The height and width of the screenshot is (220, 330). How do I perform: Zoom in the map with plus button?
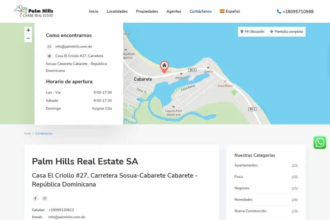click(x=28, y=30)
